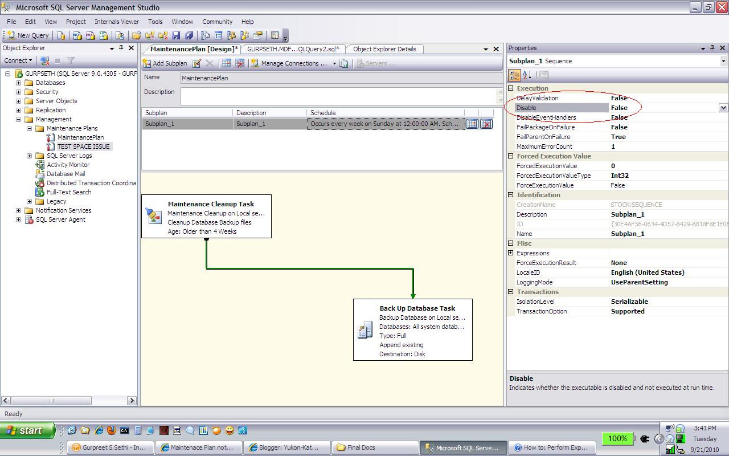
Task: Collapse the Transactions property category
Action: 511,292
